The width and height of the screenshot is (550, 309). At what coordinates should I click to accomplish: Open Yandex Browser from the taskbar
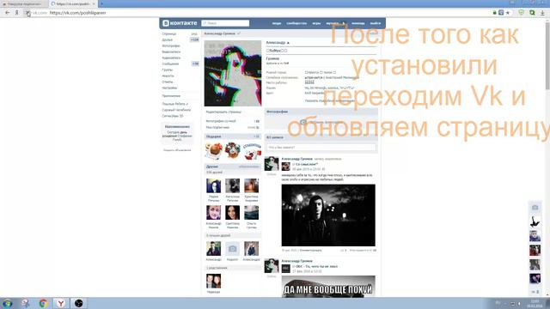pyautogui.click(x=61, y=303)
